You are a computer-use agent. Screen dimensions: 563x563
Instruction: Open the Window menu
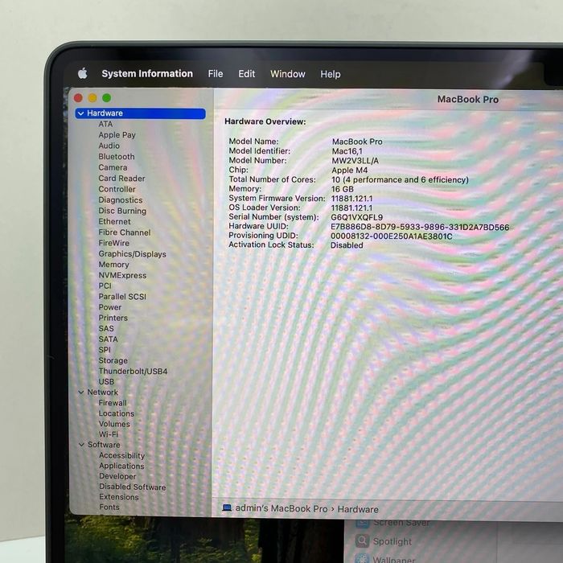click(x=288, y=74)
